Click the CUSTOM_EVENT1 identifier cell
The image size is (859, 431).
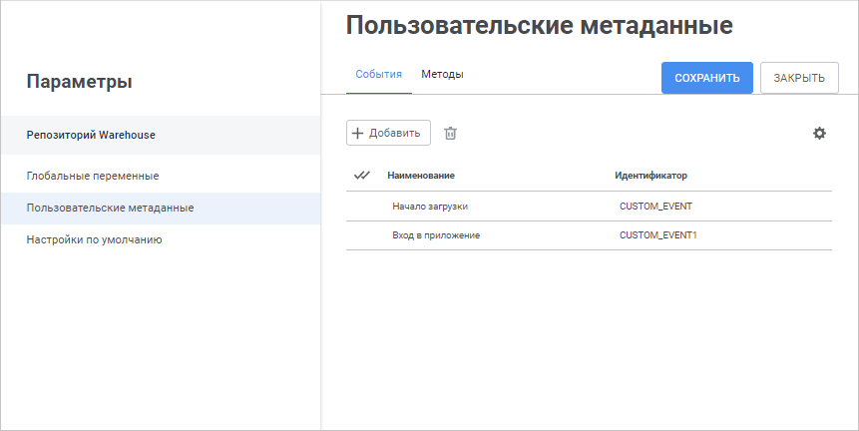pos(658,235)
